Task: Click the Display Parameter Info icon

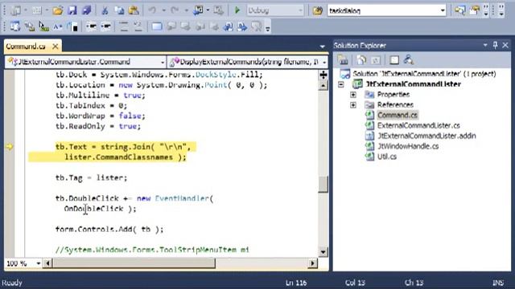Action: [x=30, y=26]
